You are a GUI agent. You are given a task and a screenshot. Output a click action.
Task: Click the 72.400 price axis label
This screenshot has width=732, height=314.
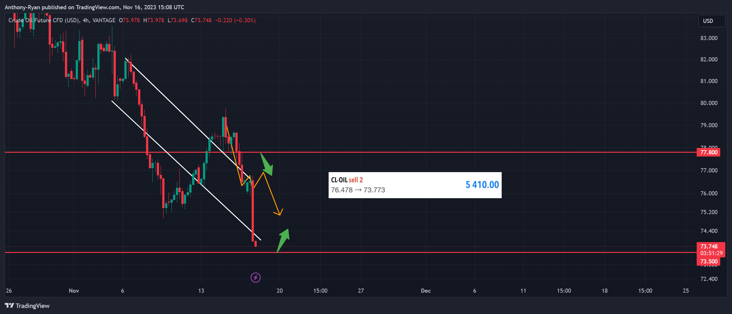coord(709,279)
